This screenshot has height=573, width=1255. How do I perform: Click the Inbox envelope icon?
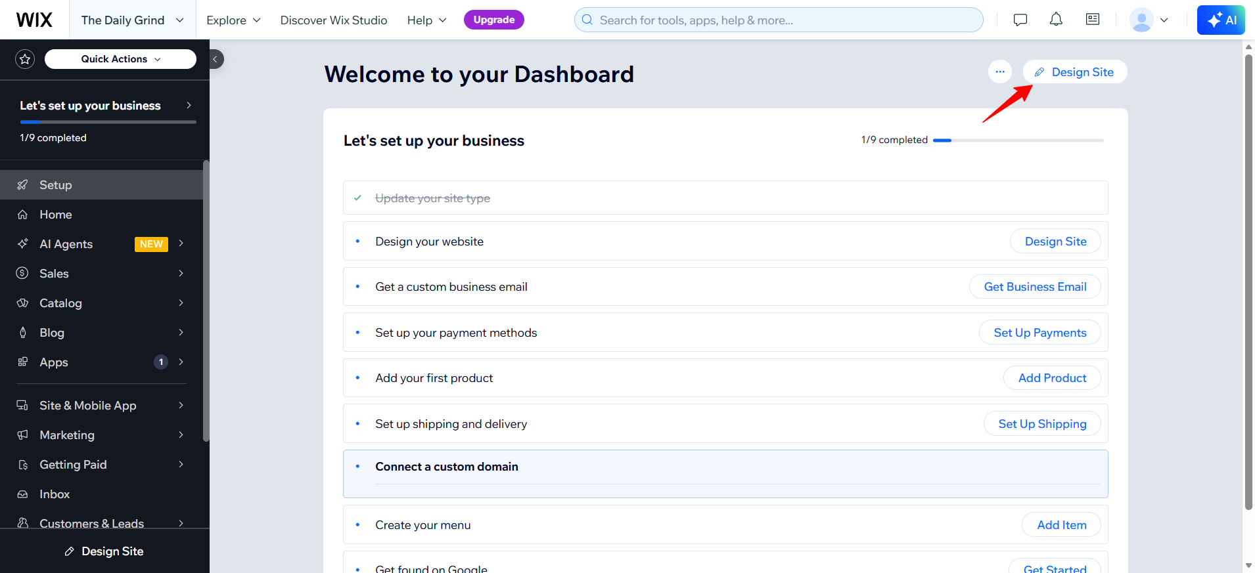coord(22,494)
